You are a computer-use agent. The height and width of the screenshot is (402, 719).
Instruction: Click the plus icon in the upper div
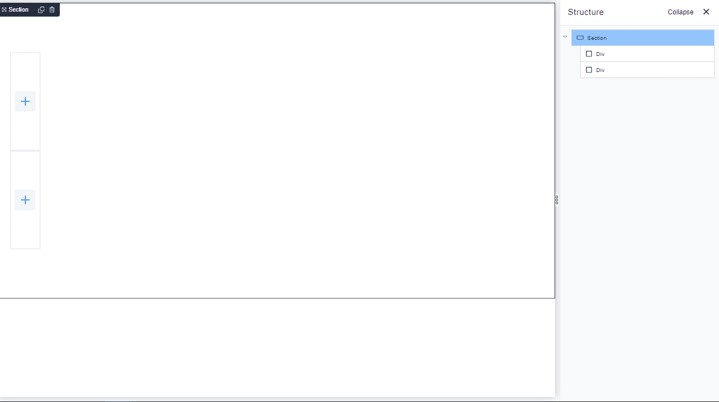[x=25, y=101]
